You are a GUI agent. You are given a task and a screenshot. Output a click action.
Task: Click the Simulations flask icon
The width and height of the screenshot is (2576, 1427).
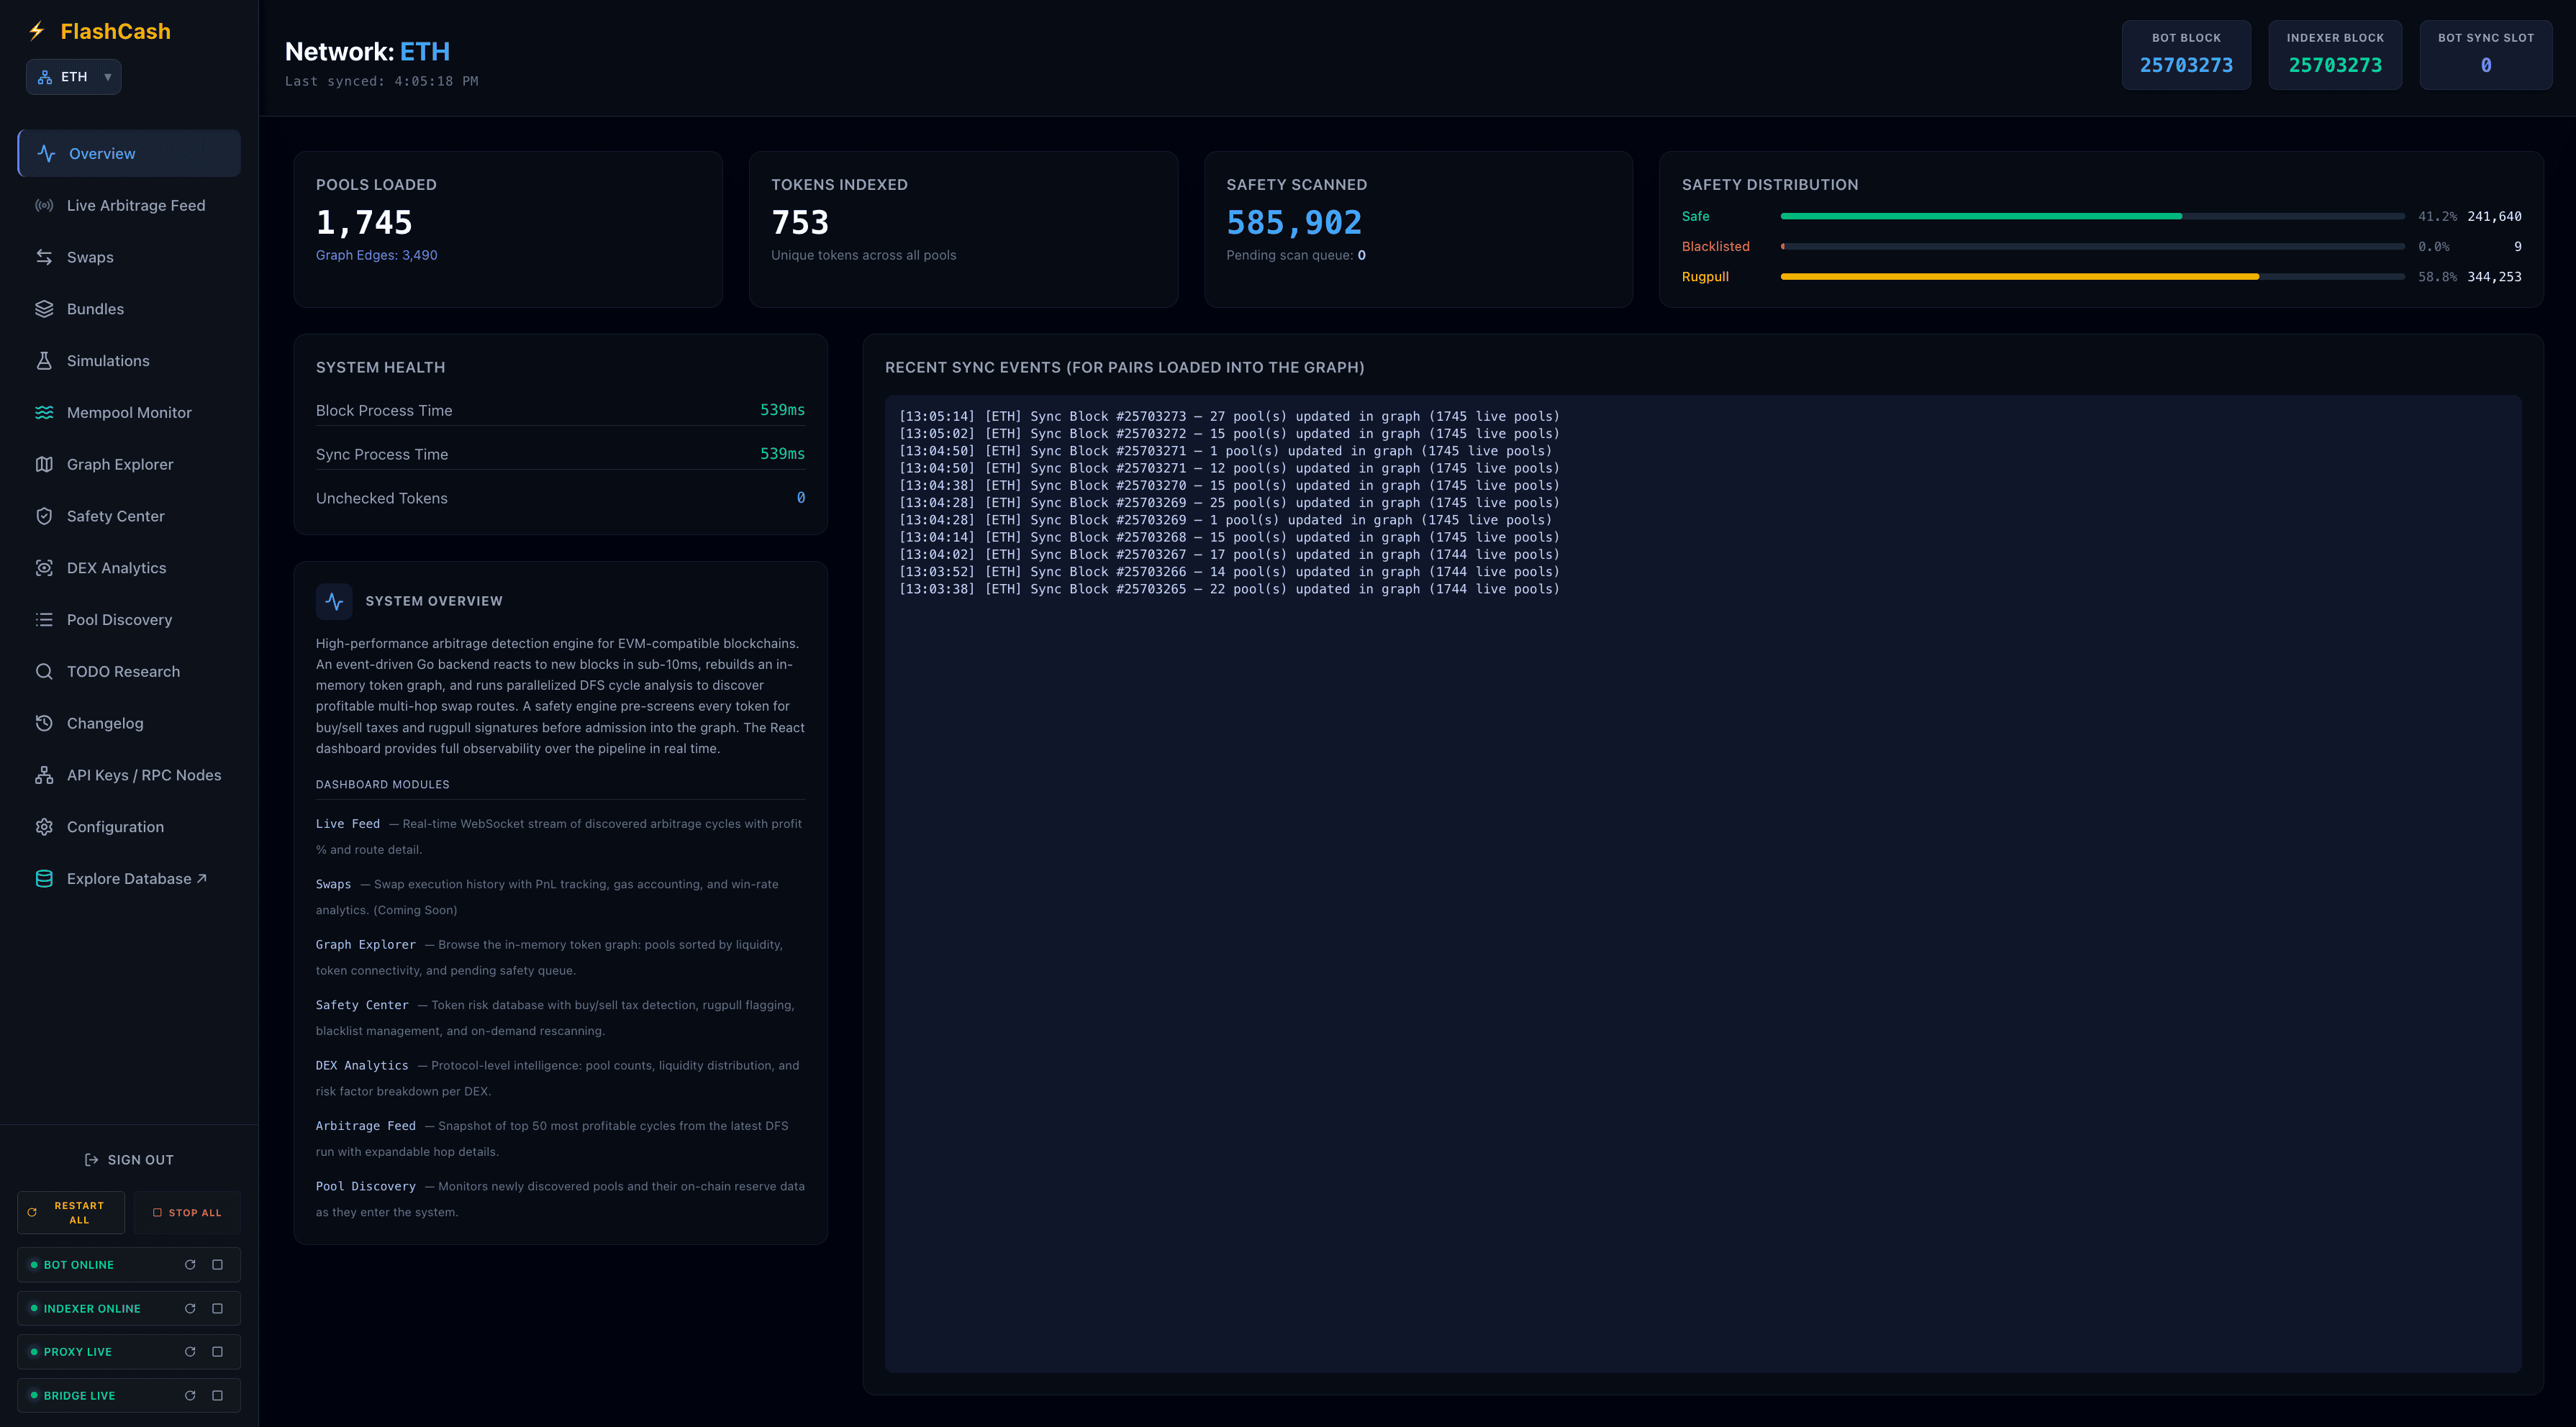pos(44,361)
